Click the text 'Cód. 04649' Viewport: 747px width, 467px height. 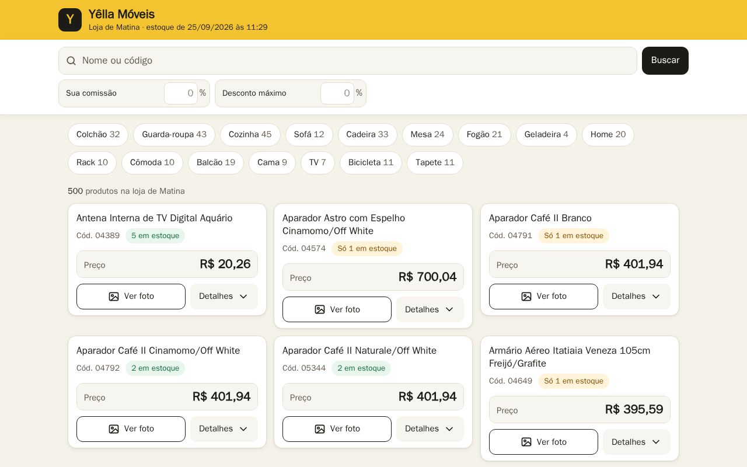tap(511, 381)
